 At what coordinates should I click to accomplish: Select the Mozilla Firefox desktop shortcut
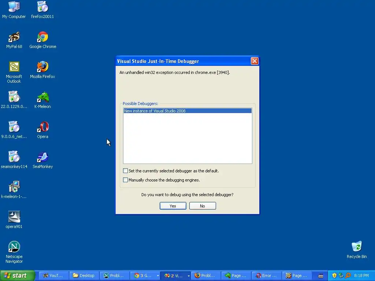tap(42, 70)
